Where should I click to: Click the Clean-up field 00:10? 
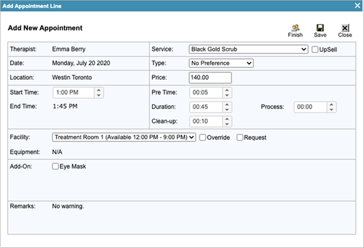pyautogui.click(x=206, y=121)
